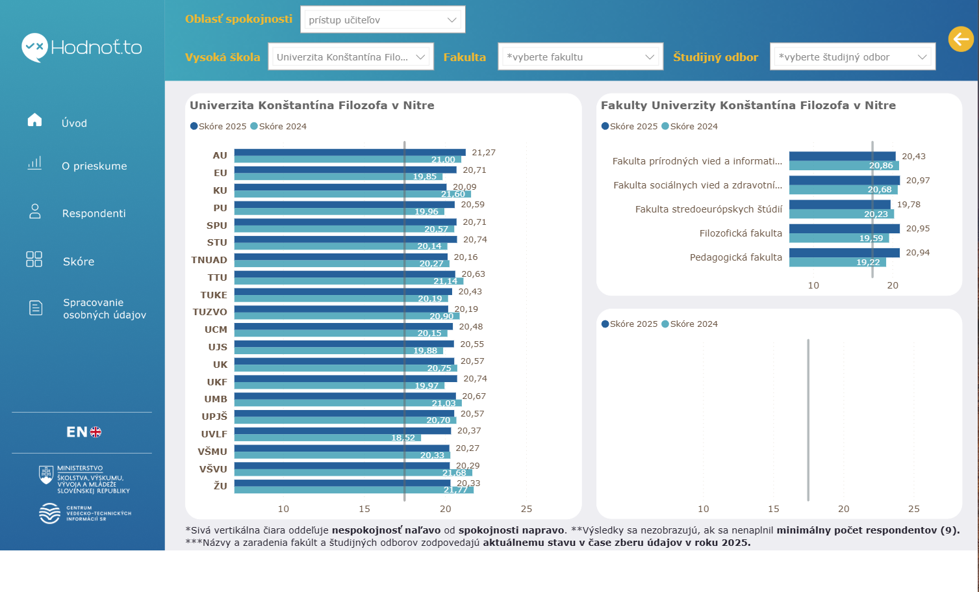Click the Pedagogická fakulta 2024 value 19,22
Image resolution: width=979 pixels, height=592 pixels.
(x=868, y=263)
